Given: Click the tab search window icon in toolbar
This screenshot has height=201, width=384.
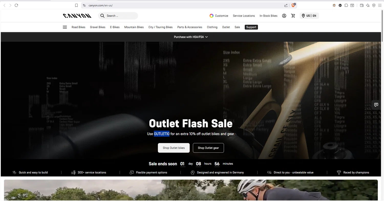Looking at the screenshot, I should tap(352, 5).
